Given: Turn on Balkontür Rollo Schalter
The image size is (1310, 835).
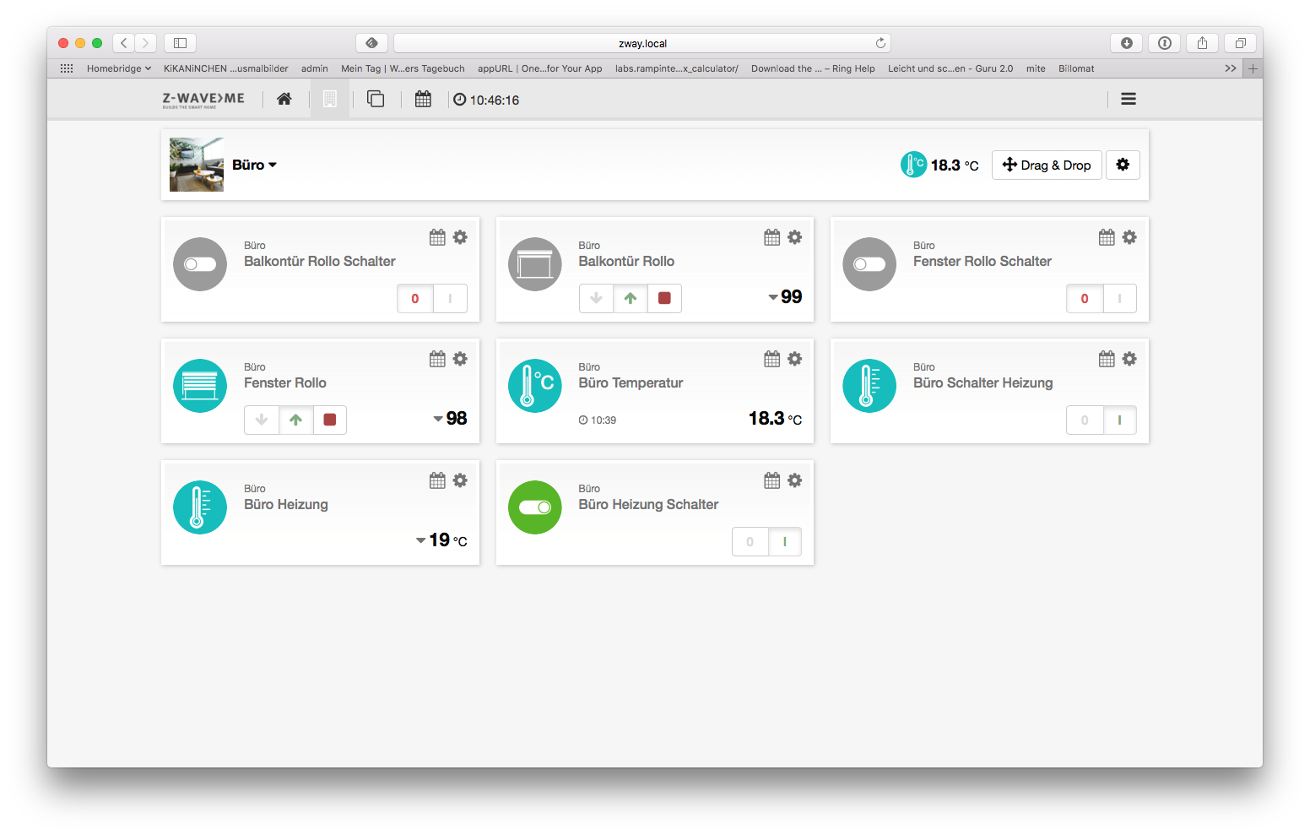Looking at the screenshot, I should pyautogui.click(x=450, y=298).
